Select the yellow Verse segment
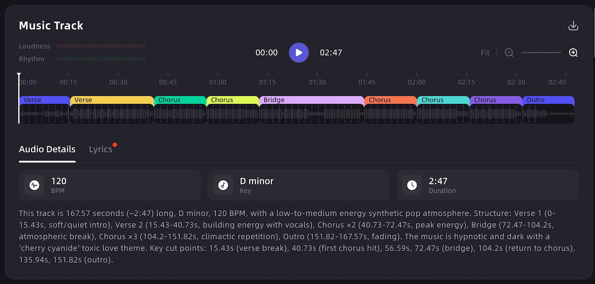 112,100
